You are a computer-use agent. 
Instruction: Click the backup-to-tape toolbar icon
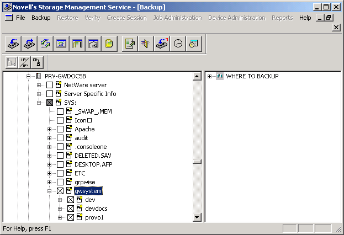(x=13, y=44)
